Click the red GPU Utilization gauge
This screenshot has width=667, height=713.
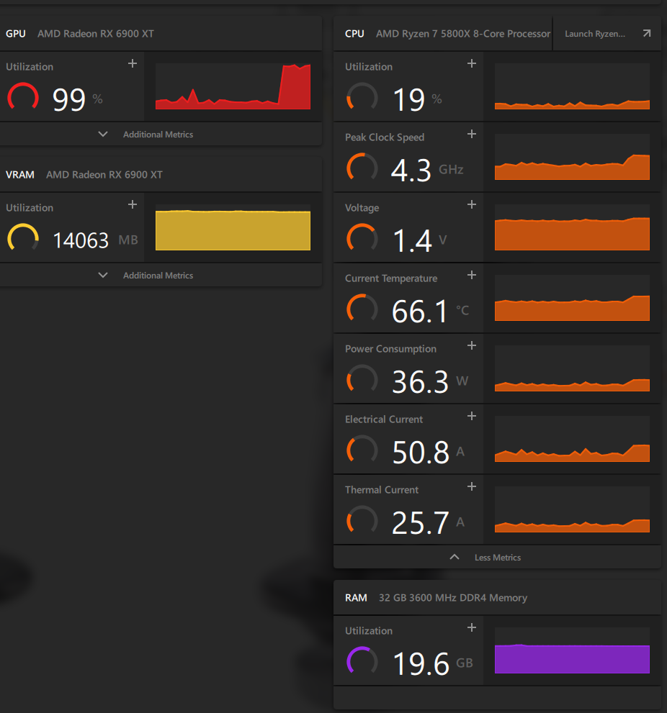(x=23, y=97)
